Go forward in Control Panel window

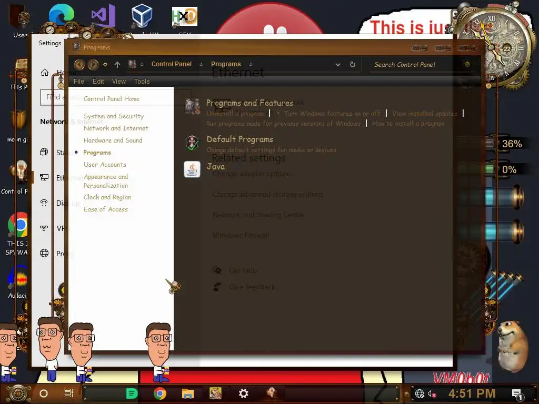click(93, 64)
